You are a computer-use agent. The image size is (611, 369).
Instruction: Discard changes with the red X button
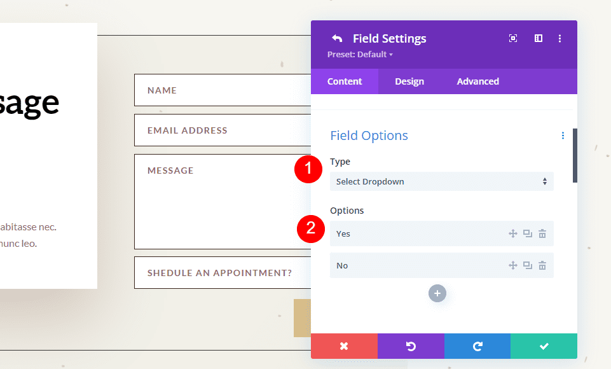tap(344, 346)
